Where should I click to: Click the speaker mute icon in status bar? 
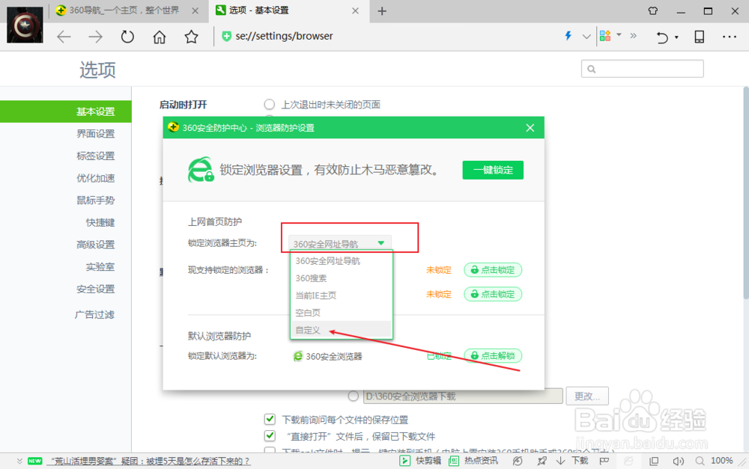[x=679, y=461]
